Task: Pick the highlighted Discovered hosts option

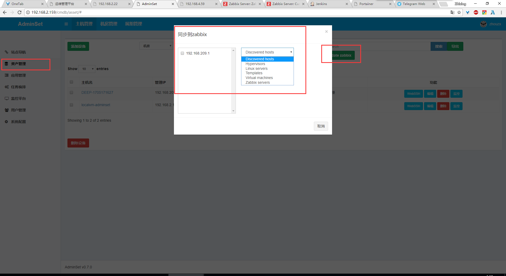Action: coord(267,59)
